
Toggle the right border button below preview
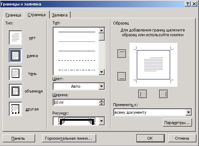163,94
